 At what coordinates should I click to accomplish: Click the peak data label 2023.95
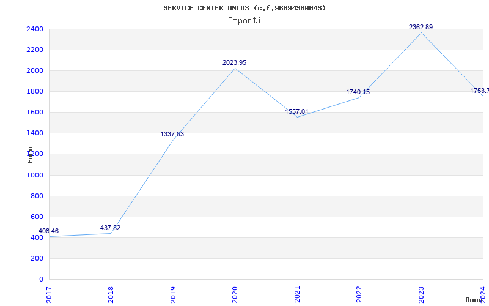[234, 63]
